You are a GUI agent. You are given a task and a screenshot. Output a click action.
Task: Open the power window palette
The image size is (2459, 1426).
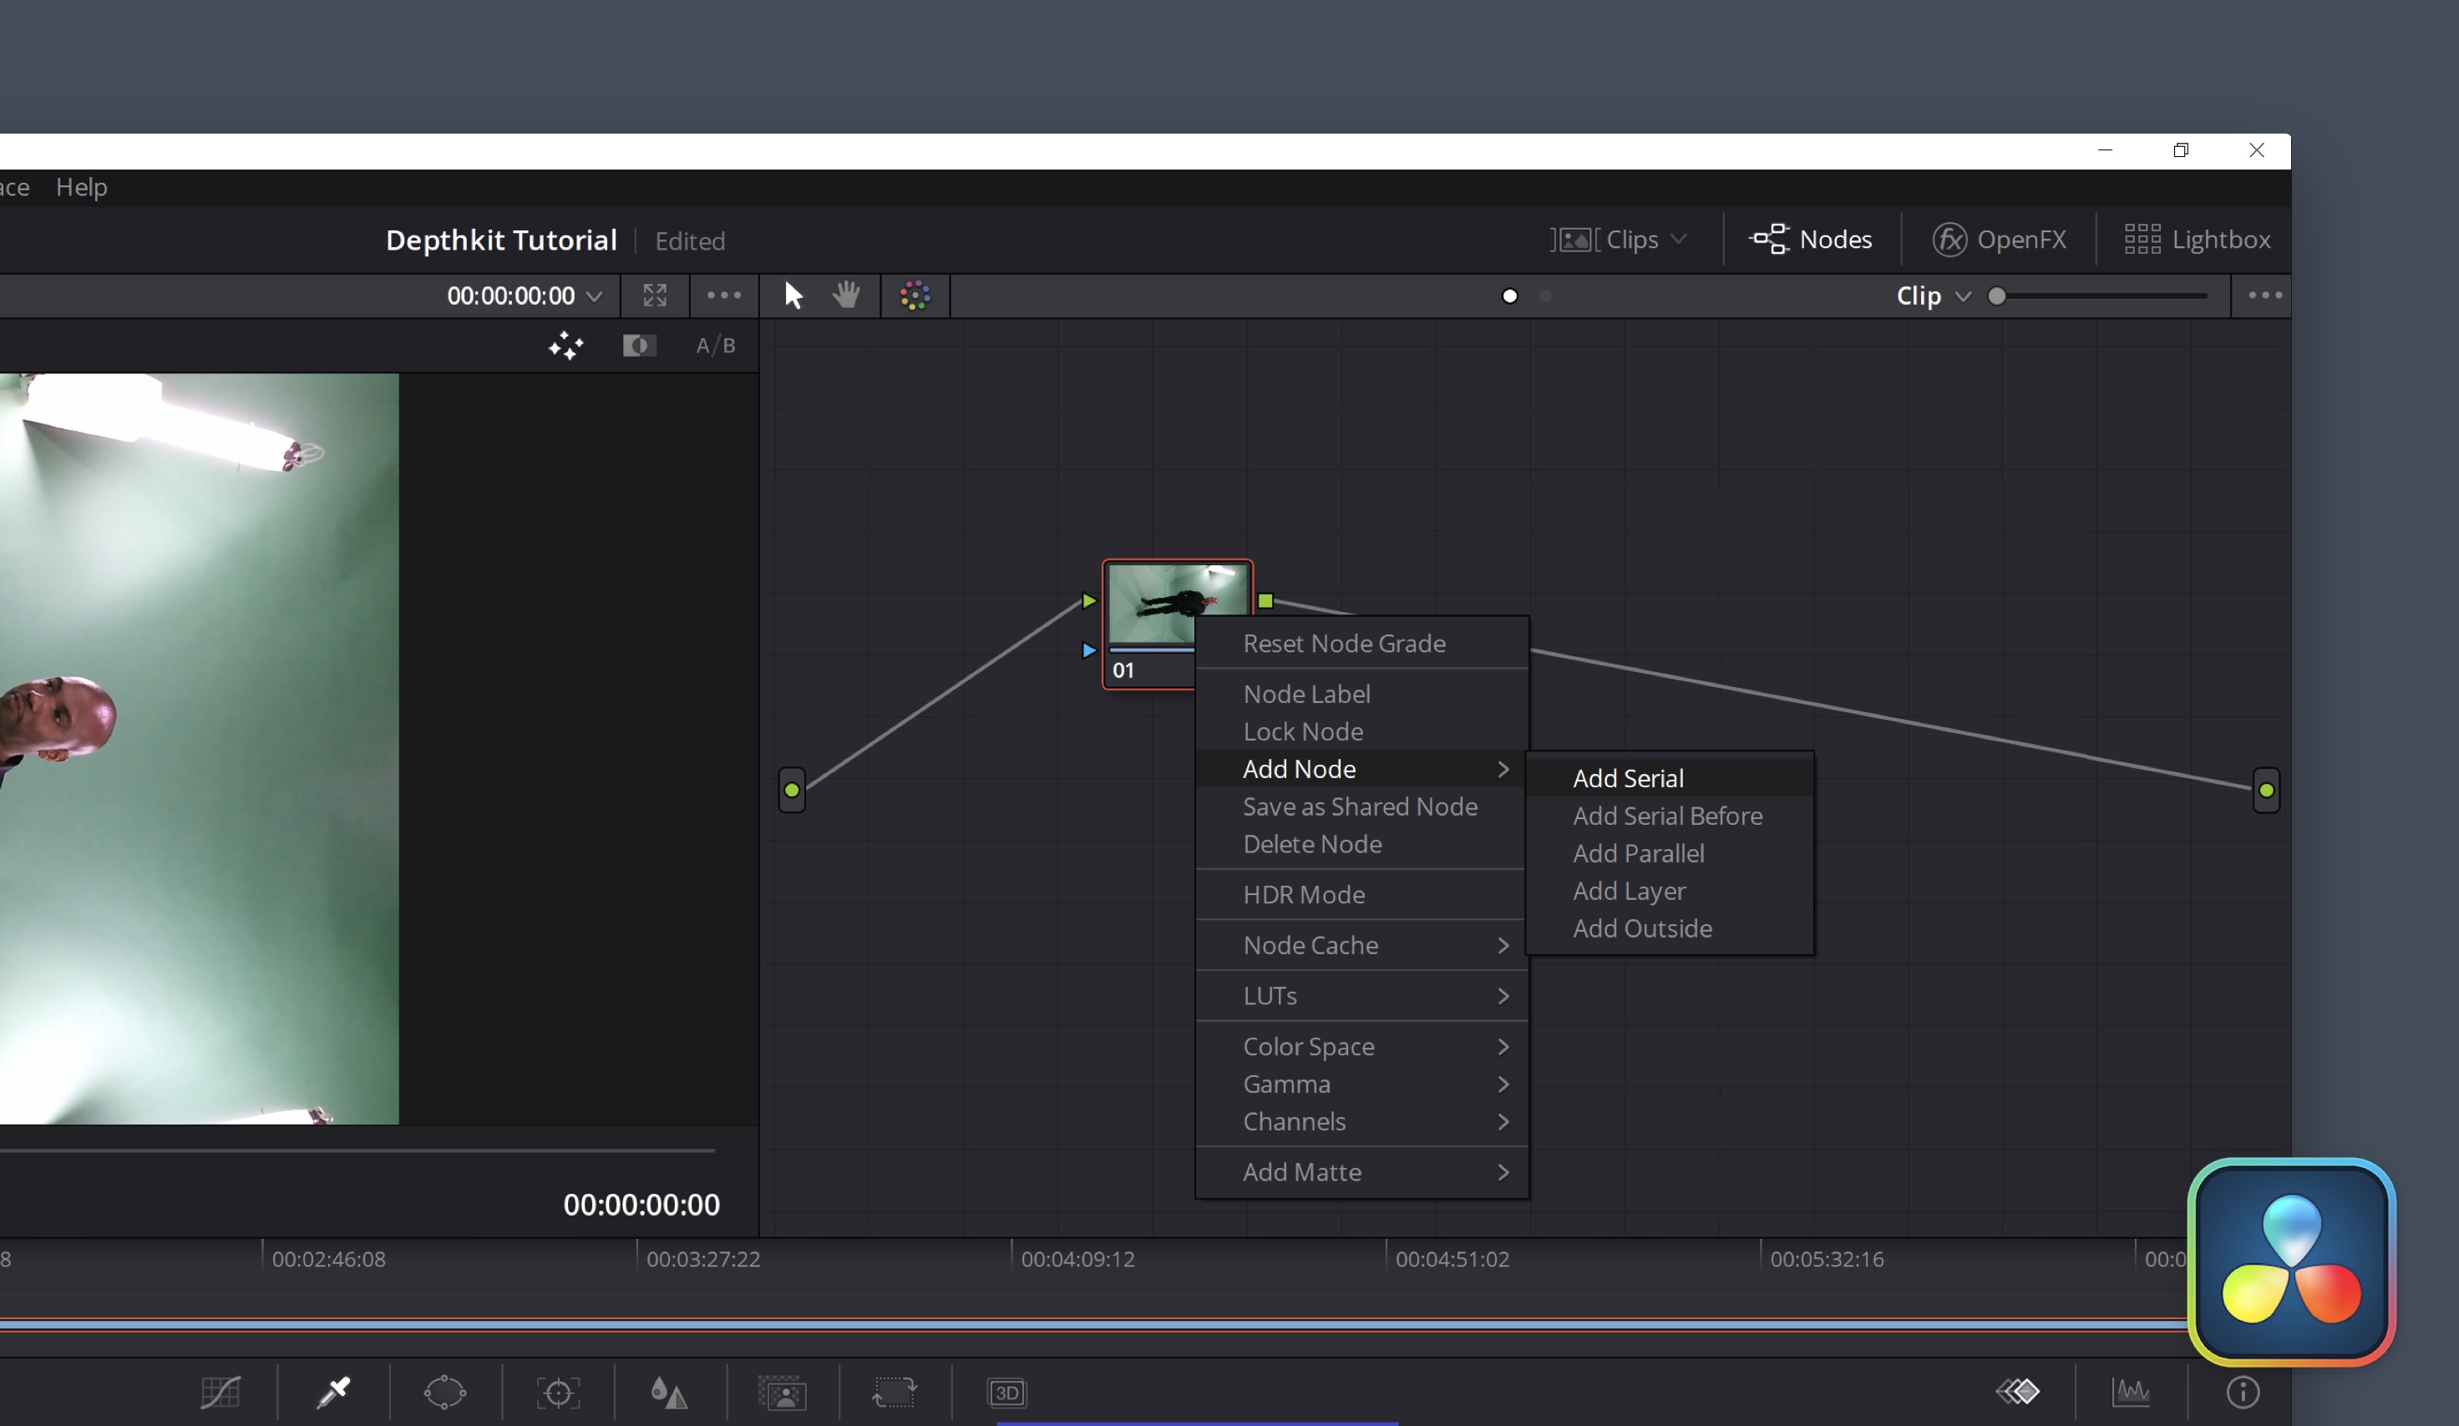[x=445, y=1392]
